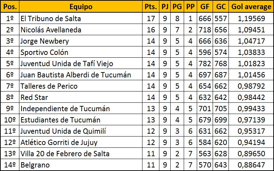Click the Equipo column header
This screenshot has height=171, width=274.
pyautogui.click(x=81, y=7)
